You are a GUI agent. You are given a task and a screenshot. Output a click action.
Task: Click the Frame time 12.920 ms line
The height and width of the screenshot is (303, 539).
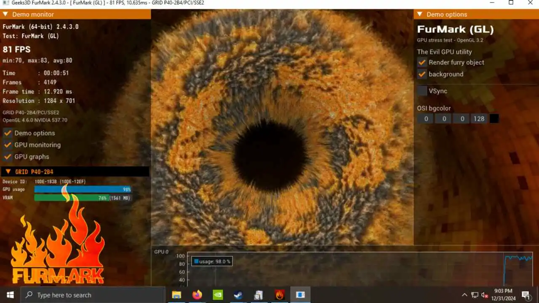pyautogui.click(x=37, y=91)
